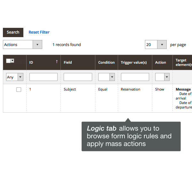The height and width of the screenshot is (192, 192).
Task: Open the 20 per page dropdown
Action: point(156,44)
